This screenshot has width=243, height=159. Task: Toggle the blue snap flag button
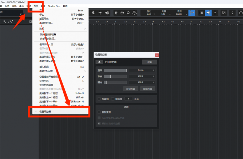[x=192, y=13]
